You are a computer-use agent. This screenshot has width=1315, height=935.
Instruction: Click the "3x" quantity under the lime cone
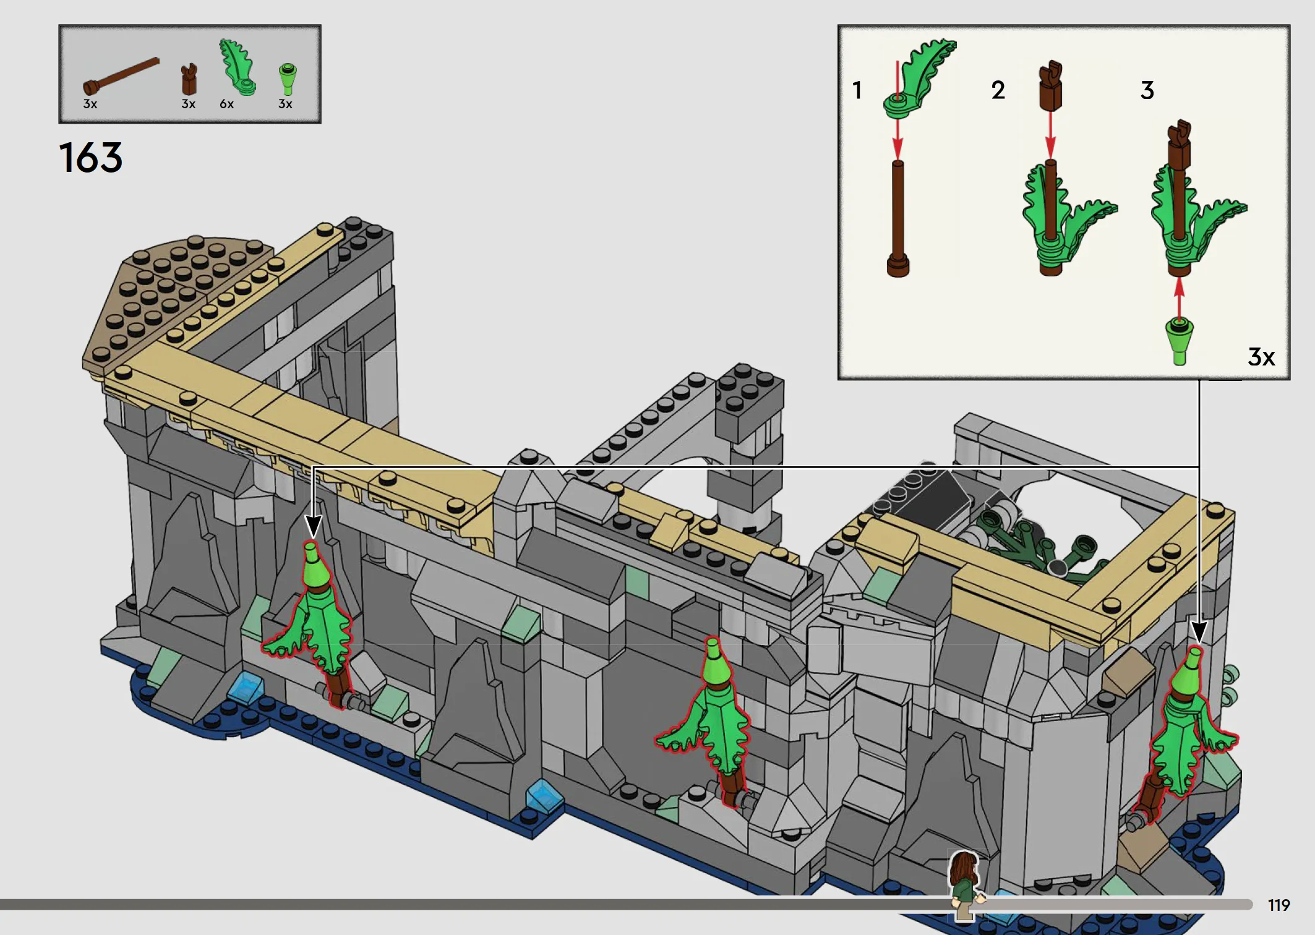click(x=285, y=104)
